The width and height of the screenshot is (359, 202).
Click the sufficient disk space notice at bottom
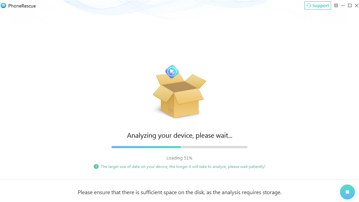point(180,192)
